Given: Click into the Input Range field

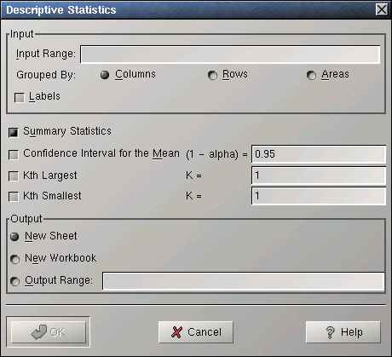Looking at the screenshot, I should click(x=230, y=55).
